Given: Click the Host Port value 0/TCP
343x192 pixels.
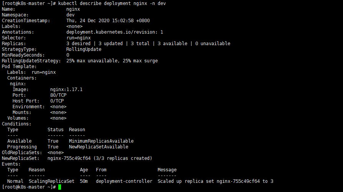Looking at the screenshot, I should click(x=57, y=101).
